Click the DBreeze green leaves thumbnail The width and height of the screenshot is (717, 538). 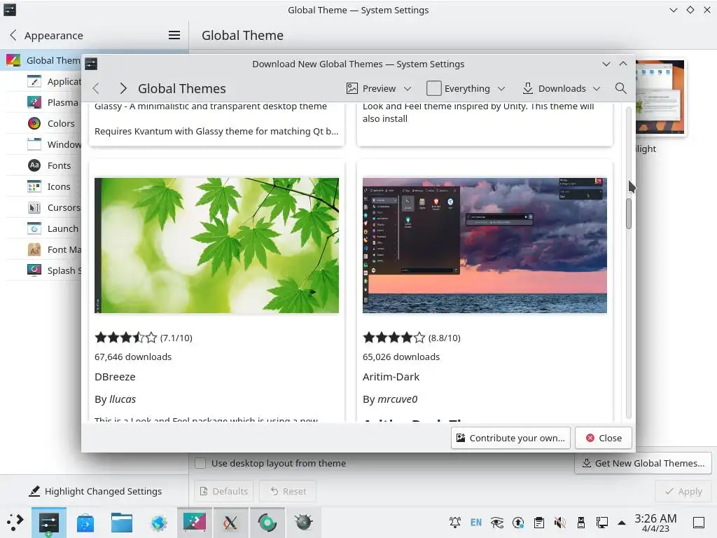(217, 246)
